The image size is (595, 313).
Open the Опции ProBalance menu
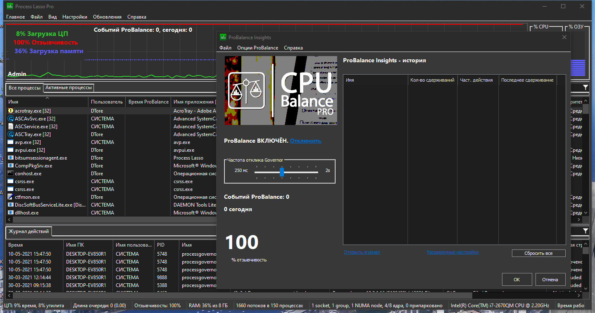257,48
